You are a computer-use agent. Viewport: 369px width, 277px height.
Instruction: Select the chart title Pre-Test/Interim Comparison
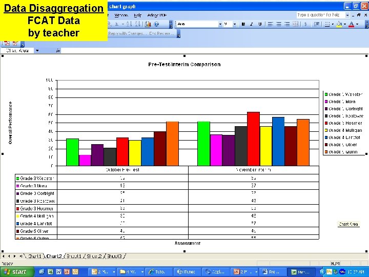184,65
